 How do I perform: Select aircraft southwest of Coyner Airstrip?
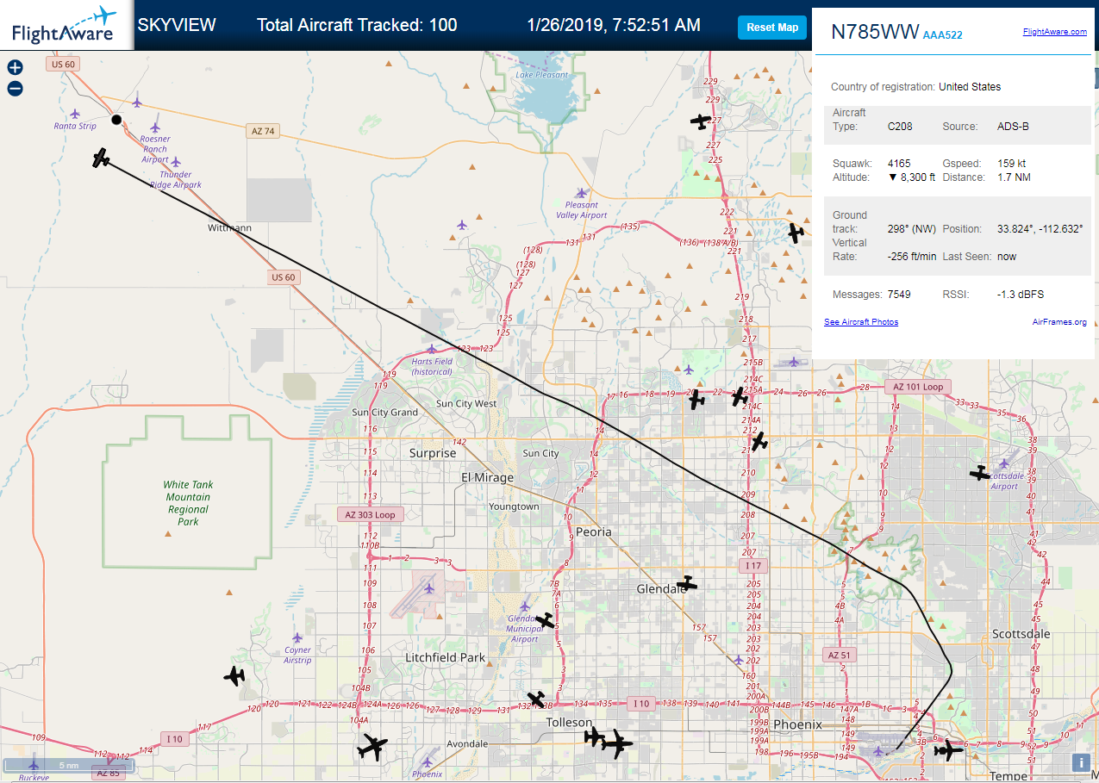(x=235, y=676)
